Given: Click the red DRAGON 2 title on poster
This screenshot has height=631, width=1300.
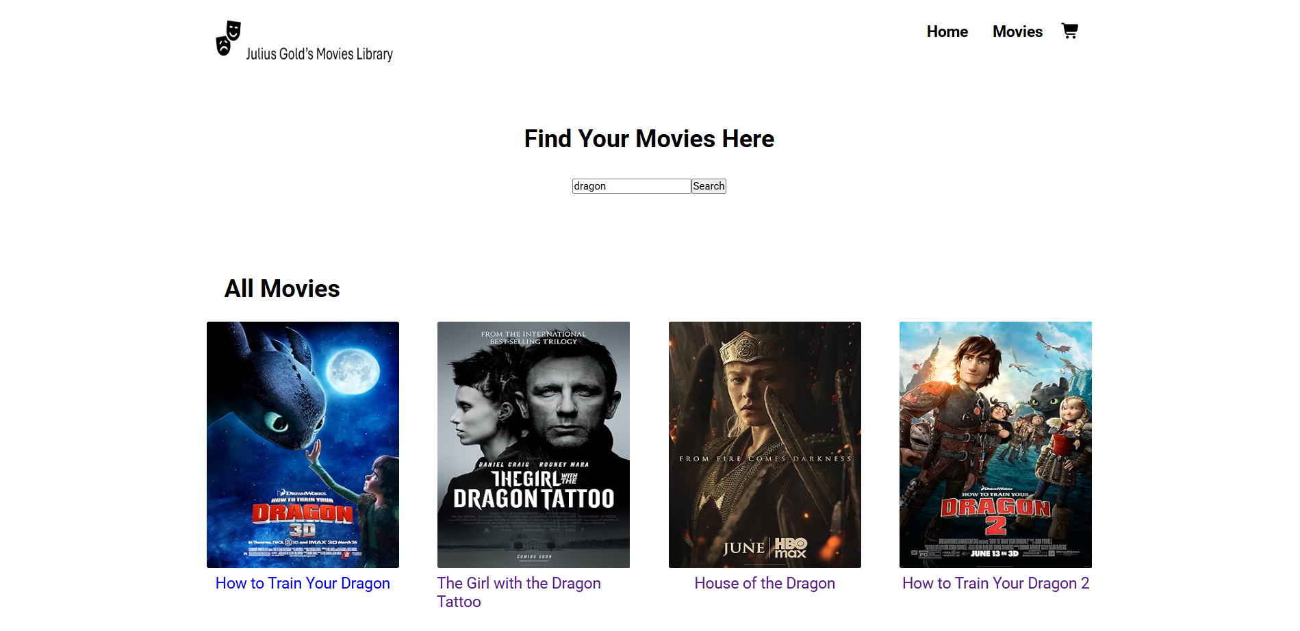Looking at the screenshot, I should point(995,515).
